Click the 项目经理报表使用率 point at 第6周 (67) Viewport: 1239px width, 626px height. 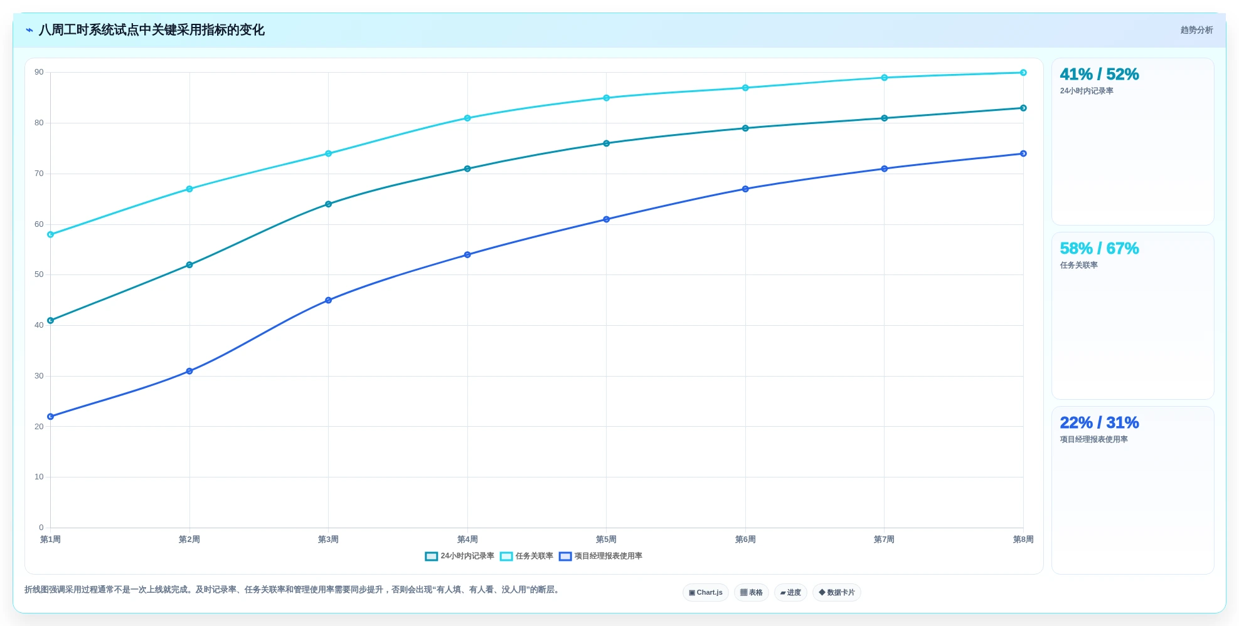click(x=745, y=189)
